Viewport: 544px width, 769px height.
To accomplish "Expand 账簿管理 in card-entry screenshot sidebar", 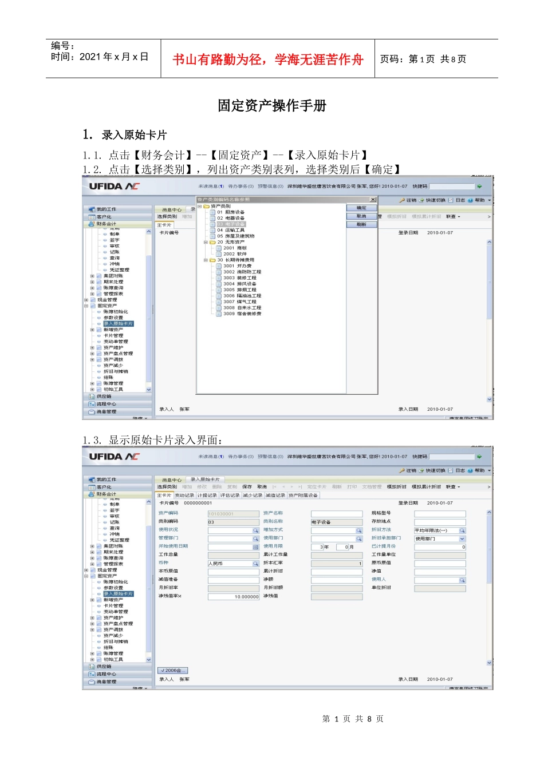I will 92,653.
